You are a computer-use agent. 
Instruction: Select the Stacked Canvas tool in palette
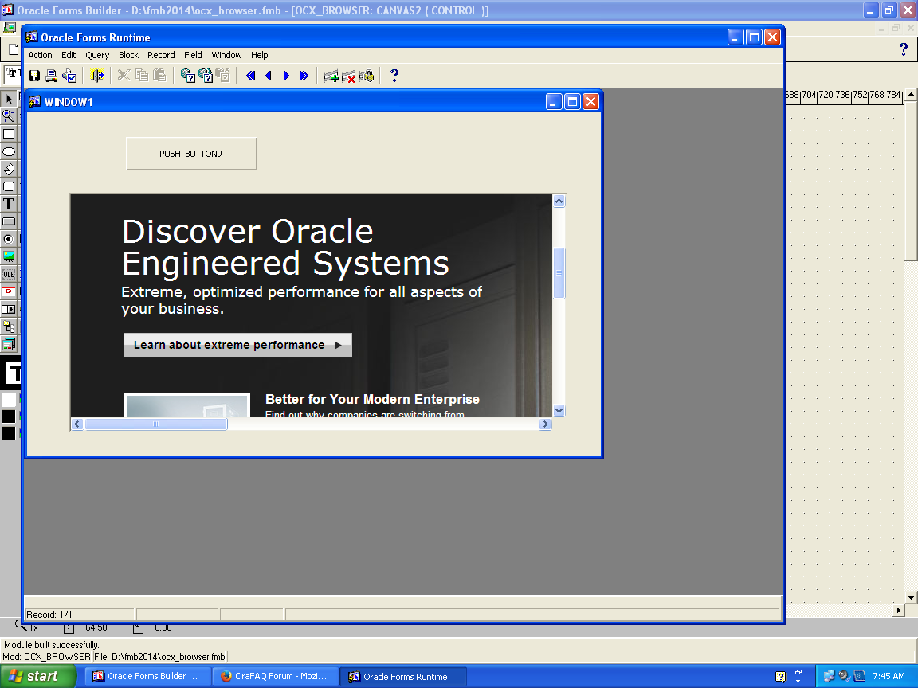point(9,344)
